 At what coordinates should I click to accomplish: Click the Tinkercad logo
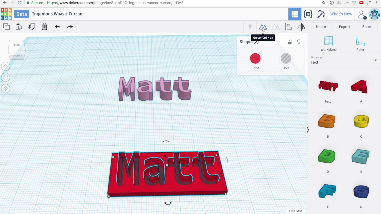[6, 14]
